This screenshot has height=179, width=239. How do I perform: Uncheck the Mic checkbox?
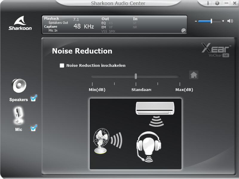(33, 128)
